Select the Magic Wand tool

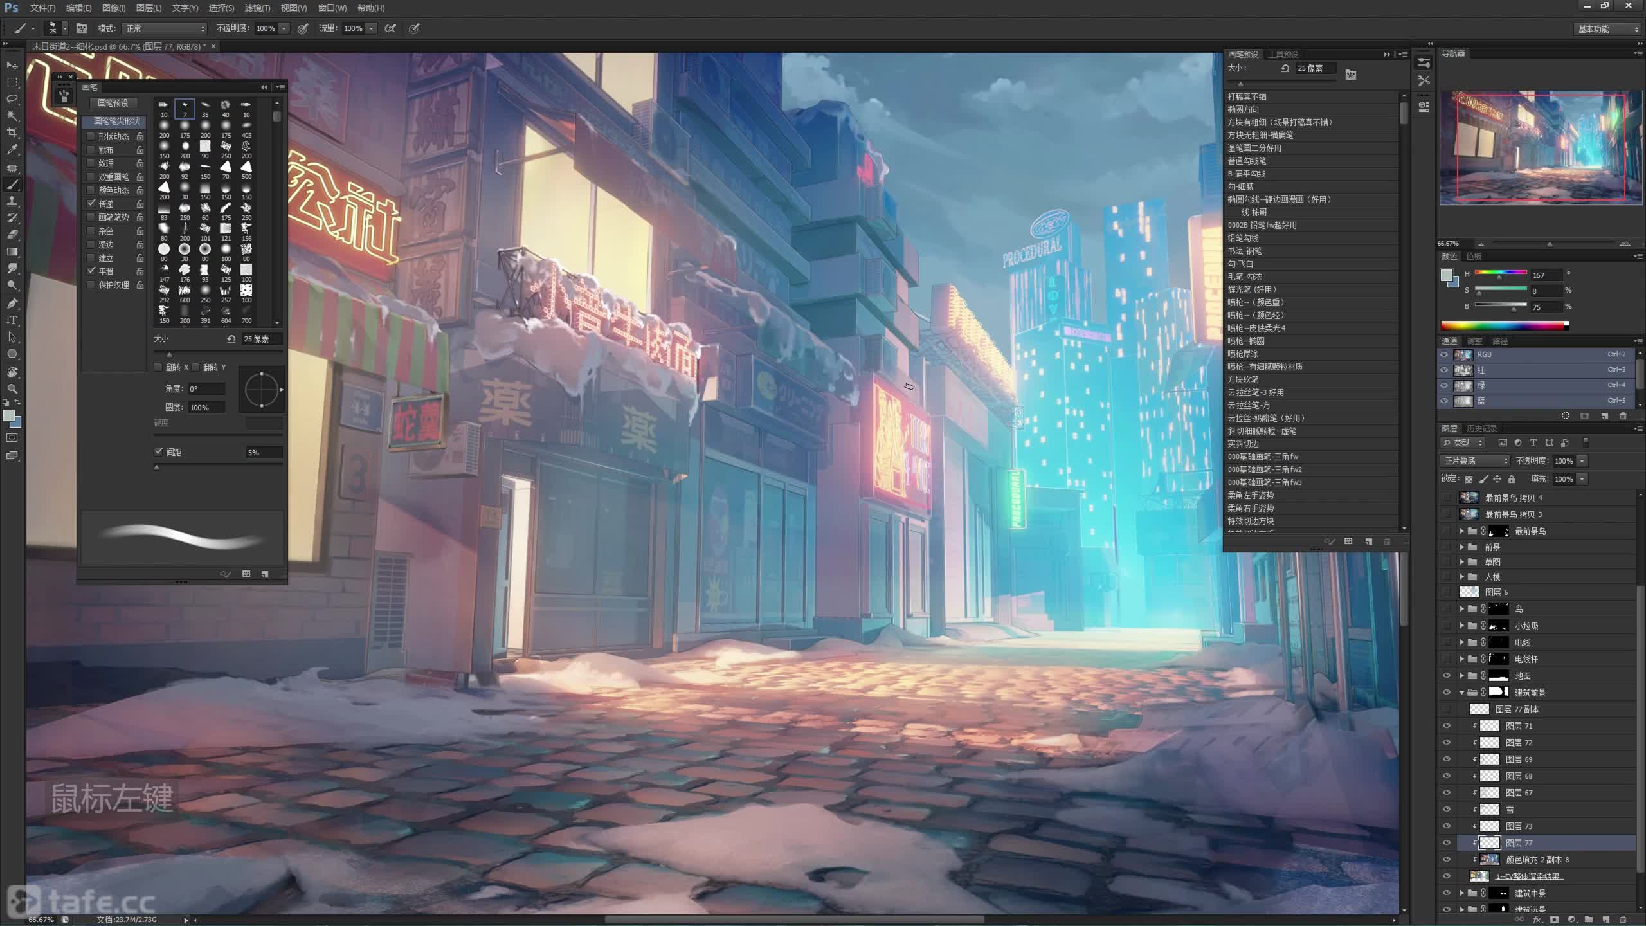coord(12,116)
